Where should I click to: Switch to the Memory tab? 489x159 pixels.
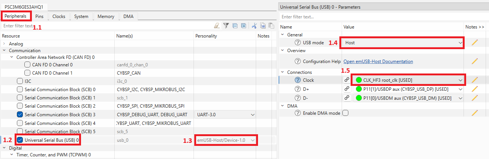[x=106, y=16]
